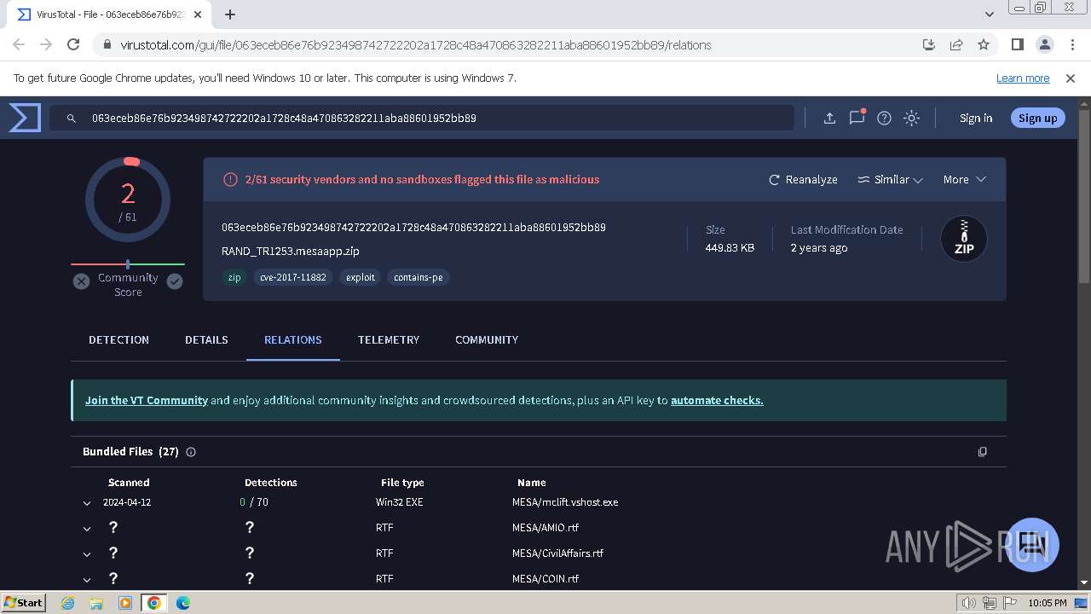The width and height of the screenshot is (1091, 614).
Task: Click the community score slider bar
Action: point(128,264)
